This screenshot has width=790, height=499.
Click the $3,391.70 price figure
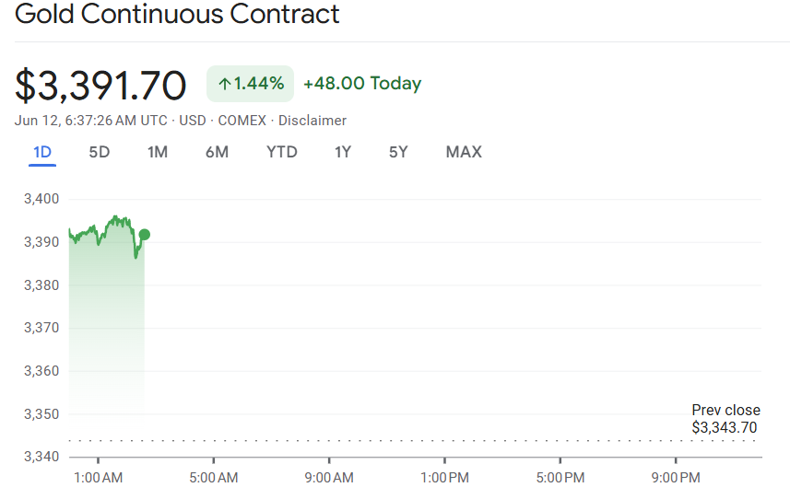(100, 86)
